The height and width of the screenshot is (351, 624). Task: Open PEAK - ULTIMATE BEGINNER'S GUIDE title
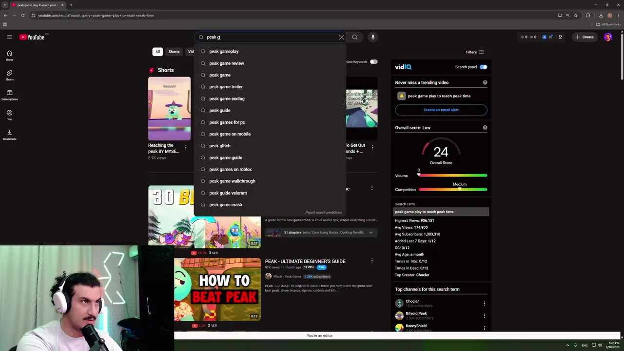305,261
